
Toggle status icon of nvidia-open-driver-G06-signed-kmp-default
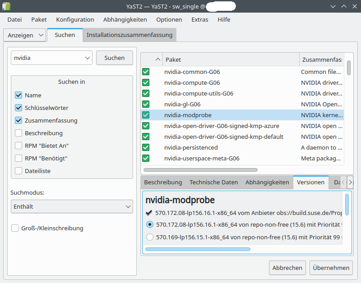click(x=146, y=137)
